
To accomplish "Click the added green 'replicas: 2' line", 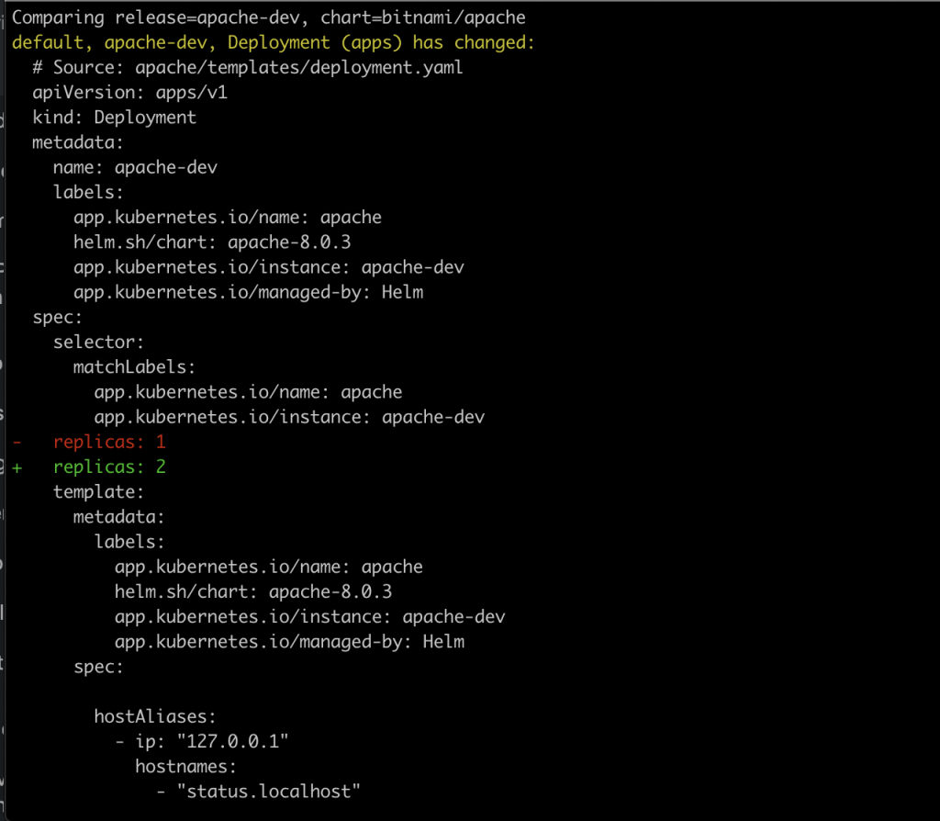I will pyautogui.click(x=89, y=467).
